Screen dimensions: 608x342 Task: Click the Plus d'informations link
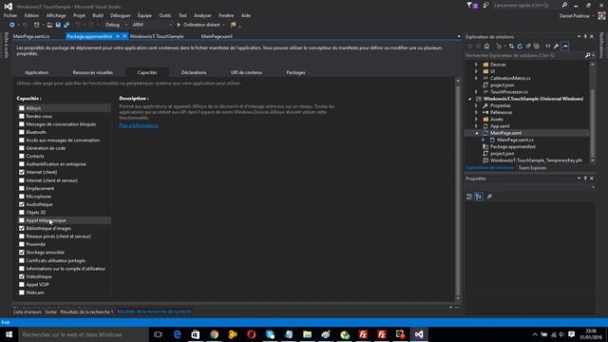tap(139, 125)
